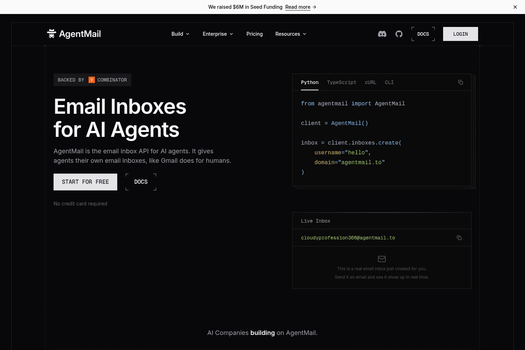Click the LOGIN button
This screenshot has height=350, width=525.
pos(461,34)
